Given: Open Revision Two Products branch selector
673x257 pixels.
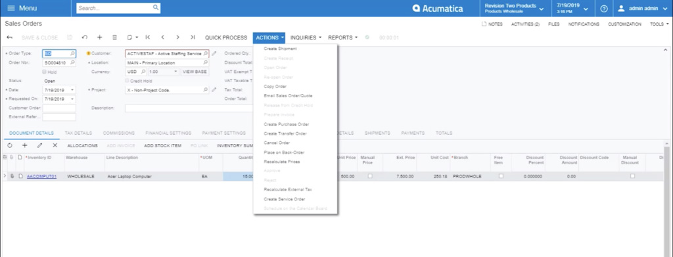Looking at the screenshot, I should pyautogui.click(x=514, y=8).
